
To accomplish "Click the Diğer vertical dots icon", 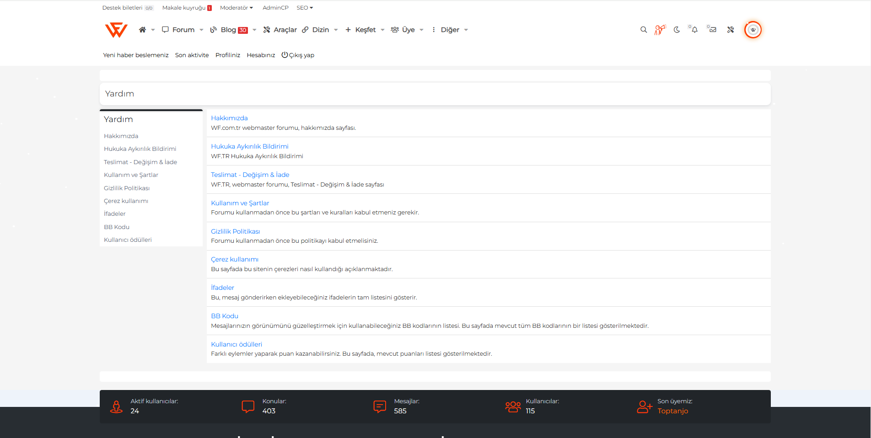I will 434,30.
